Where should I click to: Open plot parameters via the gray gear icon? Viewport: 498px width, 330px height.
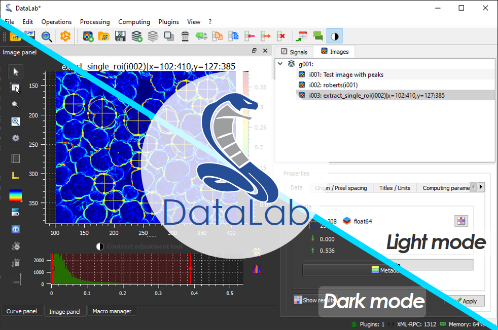click(16, 138)
